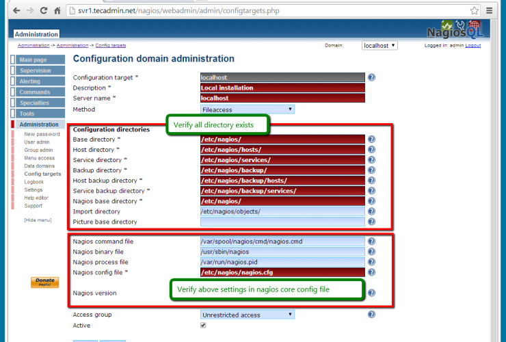Open the Domain localhost selector
The height and width of the screenshot is (342, 506).
[x=379, y=46]
